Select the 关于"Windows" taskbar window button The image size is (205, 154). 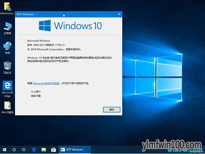tap(75, 150)
